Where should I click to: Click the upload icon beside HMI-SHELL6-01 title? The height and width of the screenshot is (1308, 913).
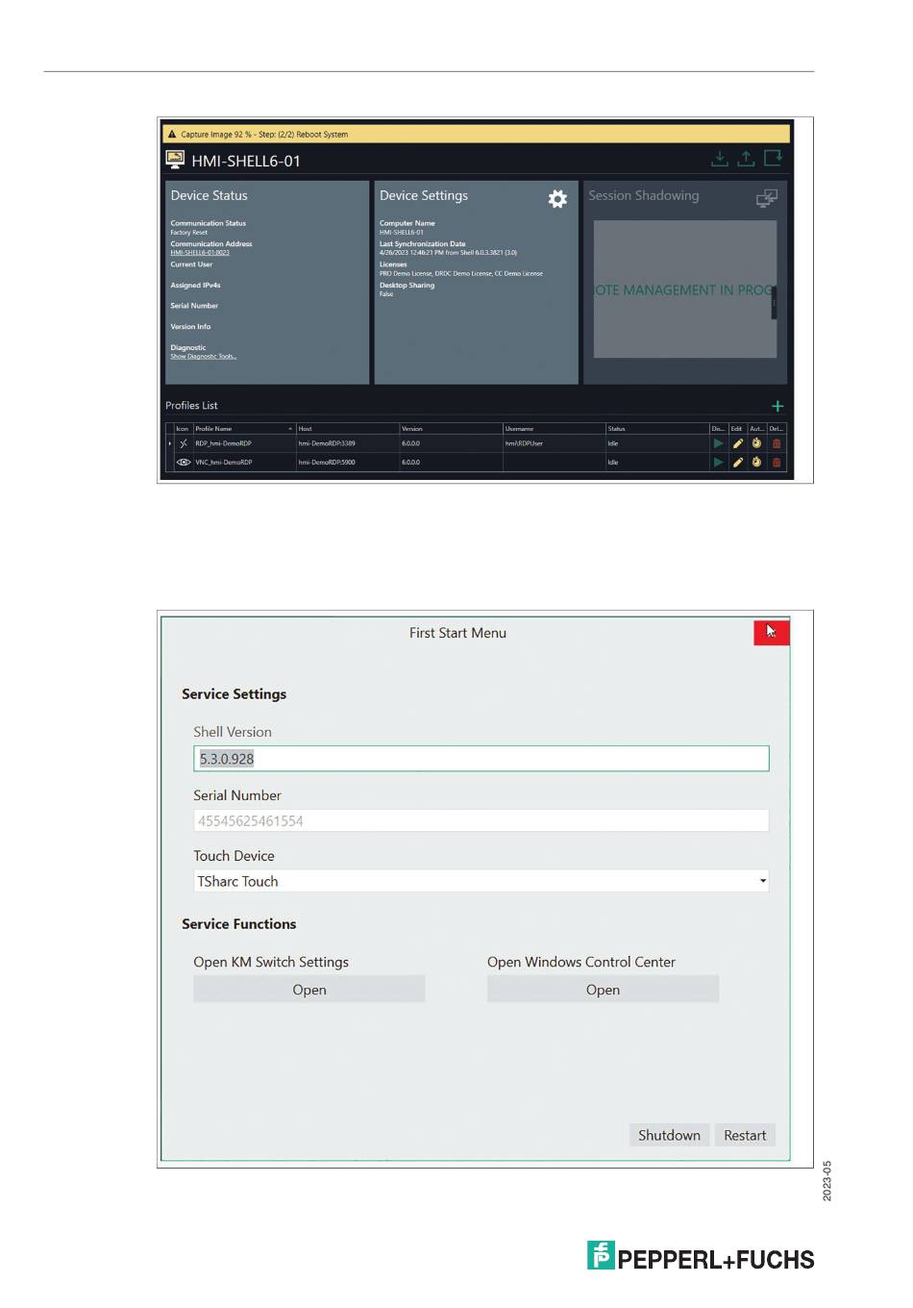click(746, 159)
